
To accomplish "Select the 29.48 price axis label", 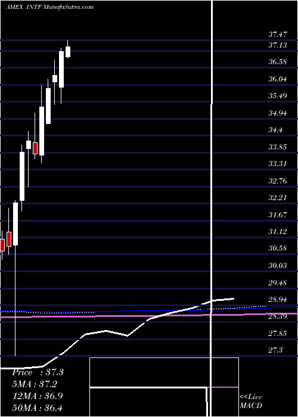I will coord(278,282).
